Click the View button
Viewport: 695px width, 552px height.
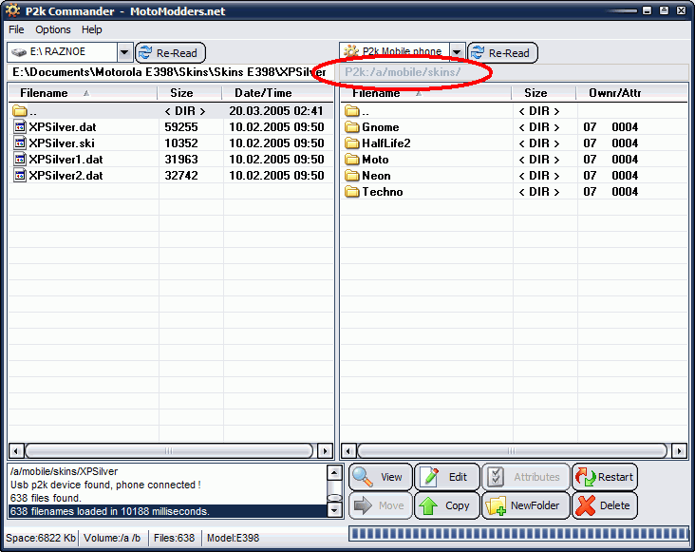pos(381,477)
